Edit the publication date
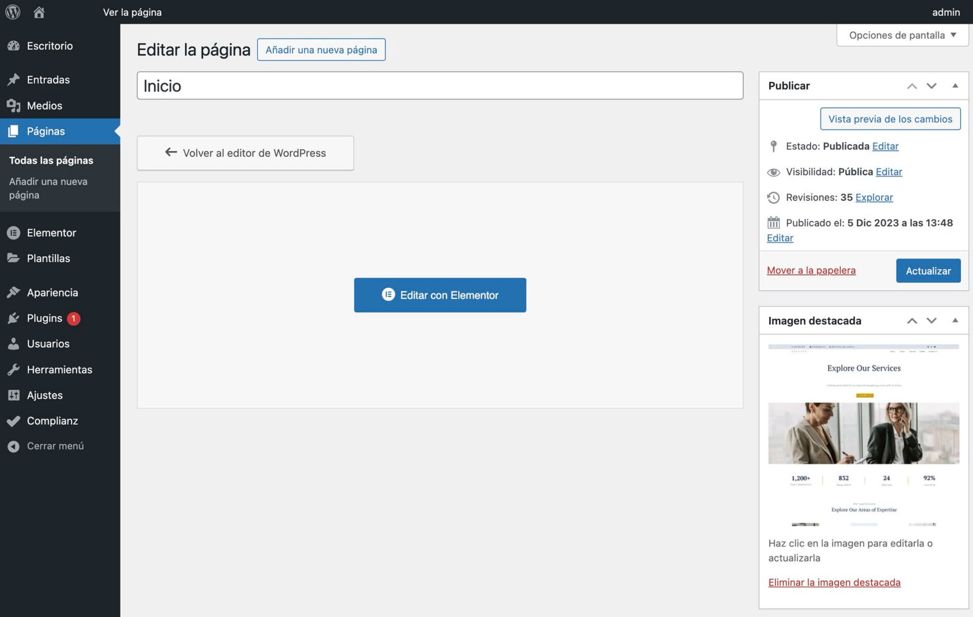The height and width of the screenshot is (617, 973). point(780,238)
